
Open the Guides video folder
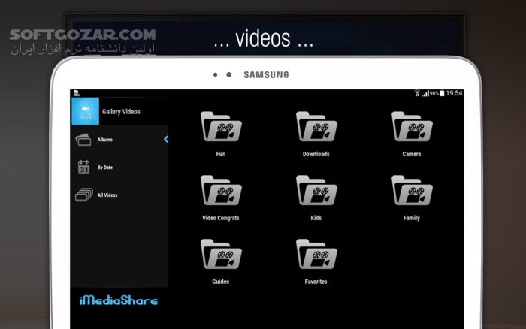pyautogui.click(x=220, y=255)
